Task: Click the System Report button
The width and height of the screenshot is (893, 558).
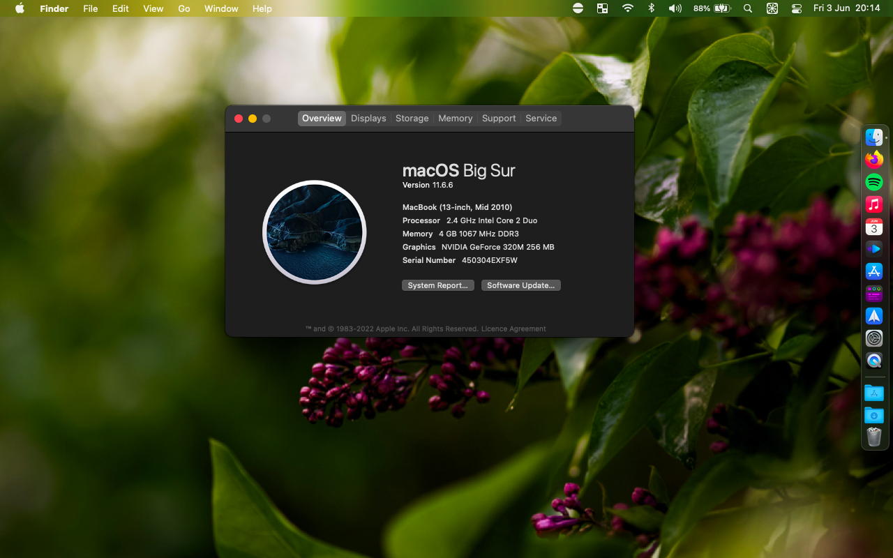Action: tap(438, 285)
